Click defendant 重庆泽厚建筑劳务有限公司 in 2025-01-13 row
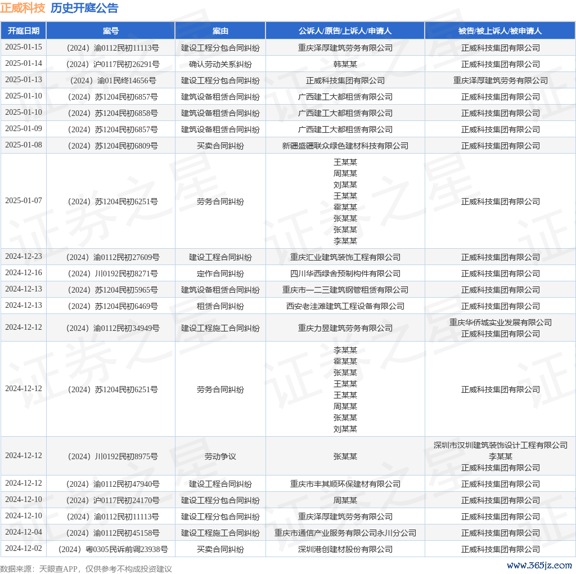 [500, 80]
